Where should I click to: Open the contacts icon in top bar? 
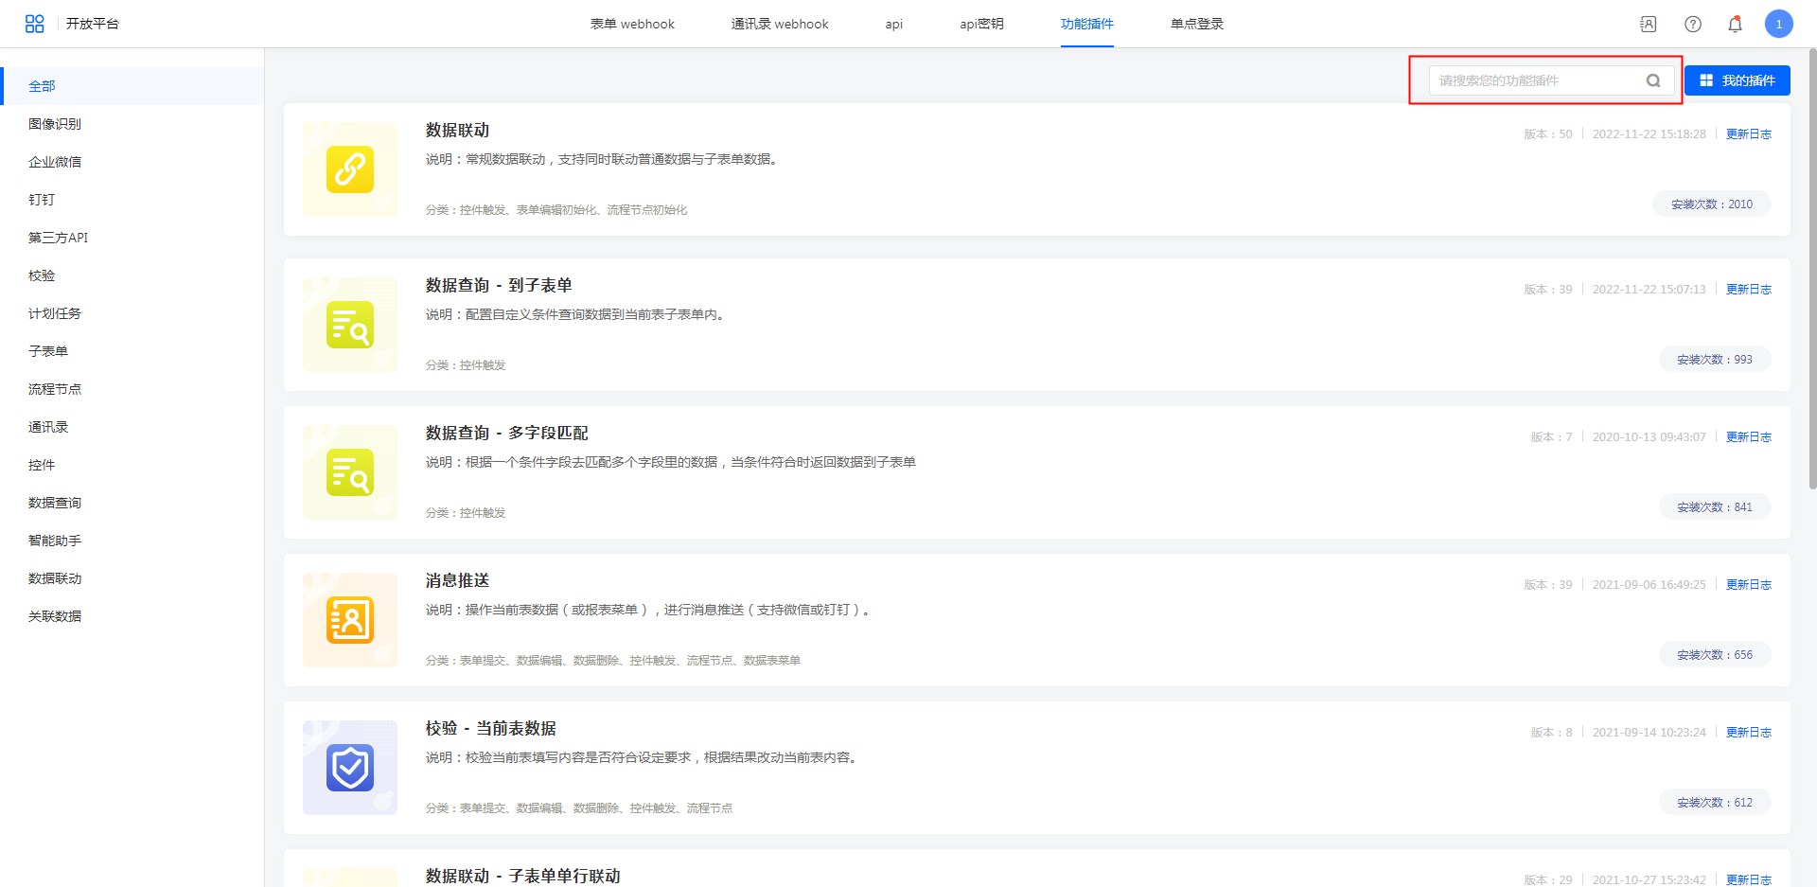[x=1648, y=25]
